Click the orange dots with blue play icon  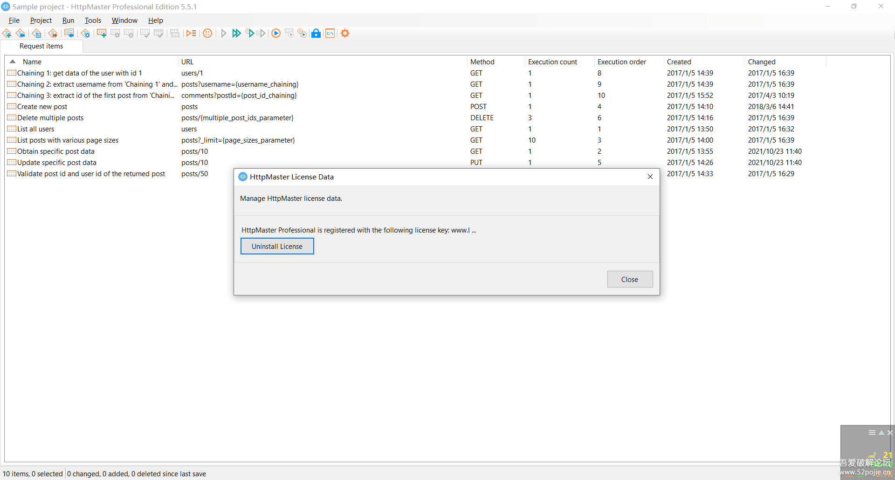pos(303,34)
